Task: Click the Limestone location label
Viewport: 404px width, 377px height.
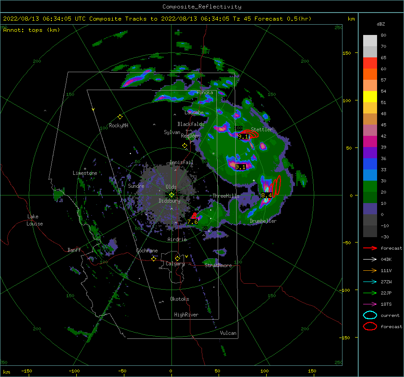Action: [x=85, y=173]
